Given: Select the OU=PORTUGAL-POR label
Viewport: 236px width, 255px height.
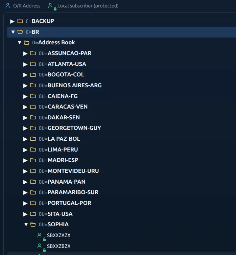Looking at the screenshot, I should click(x=65, y=203).
